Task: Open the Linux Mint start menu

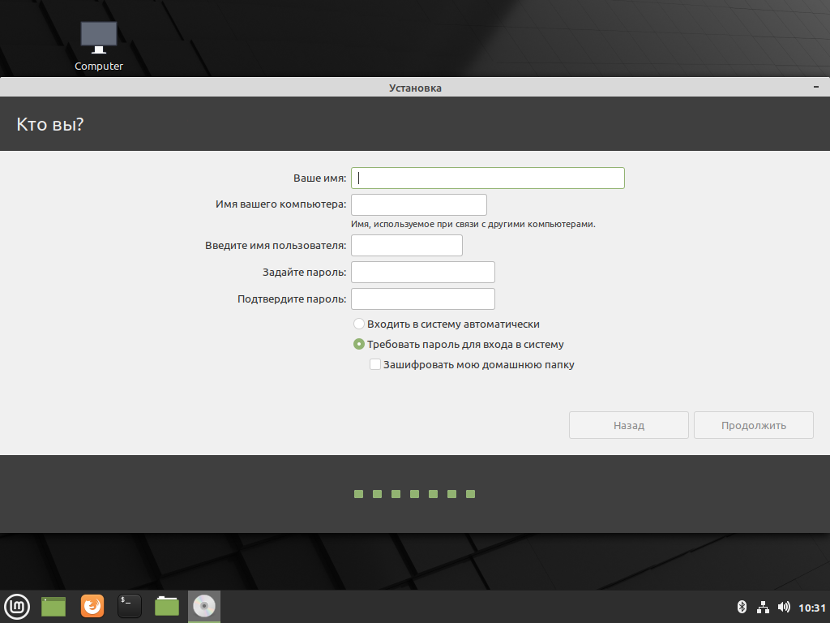Action: [x=17, y=607]
